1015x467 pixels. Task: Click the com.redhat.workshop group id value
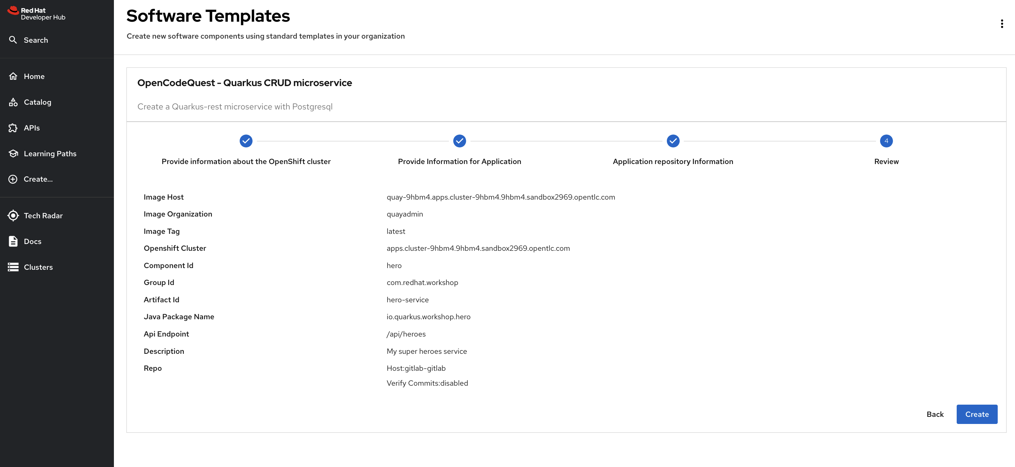pos(422,283)
